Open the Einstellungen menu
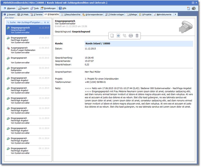Viewport: 201px width, 167px height. tap(48, 8)
